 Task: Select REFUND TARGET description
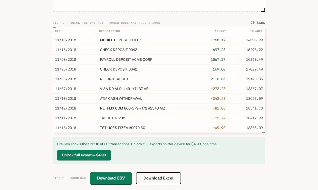[114, 79]
